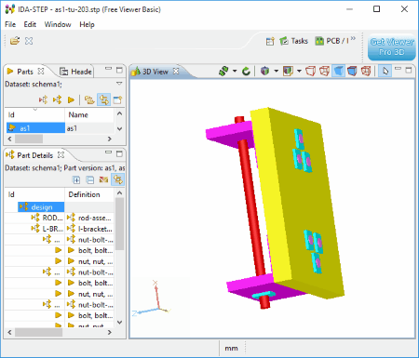This screenshot has height=358, width=419.
Task: Open the File menu
Action: coord(10,24)
